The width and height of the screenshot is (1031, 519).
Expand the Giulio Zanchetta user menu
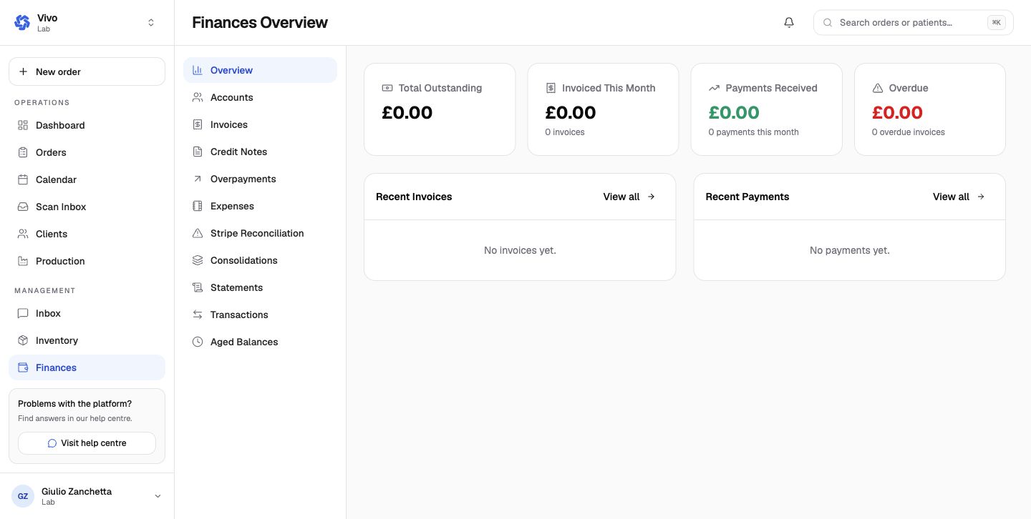tap(87, 496)
